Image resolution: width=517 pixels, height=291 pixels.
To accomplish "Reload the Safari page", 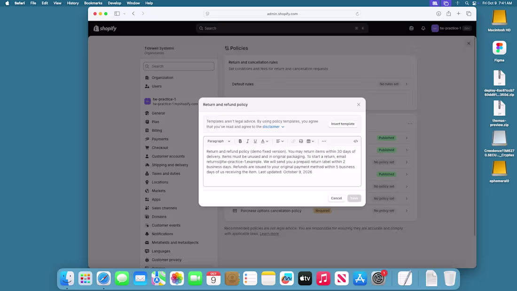I will [357, 14].
